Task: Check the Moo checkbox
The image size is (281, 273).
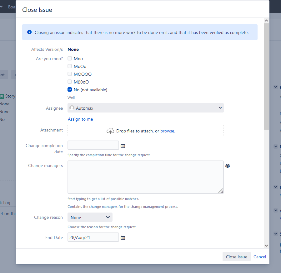Action: (70, 59)
